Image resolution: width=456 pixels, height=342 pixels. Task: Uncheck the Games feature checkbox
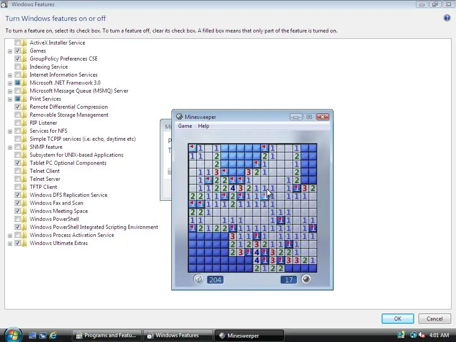(x=17, y=51)
